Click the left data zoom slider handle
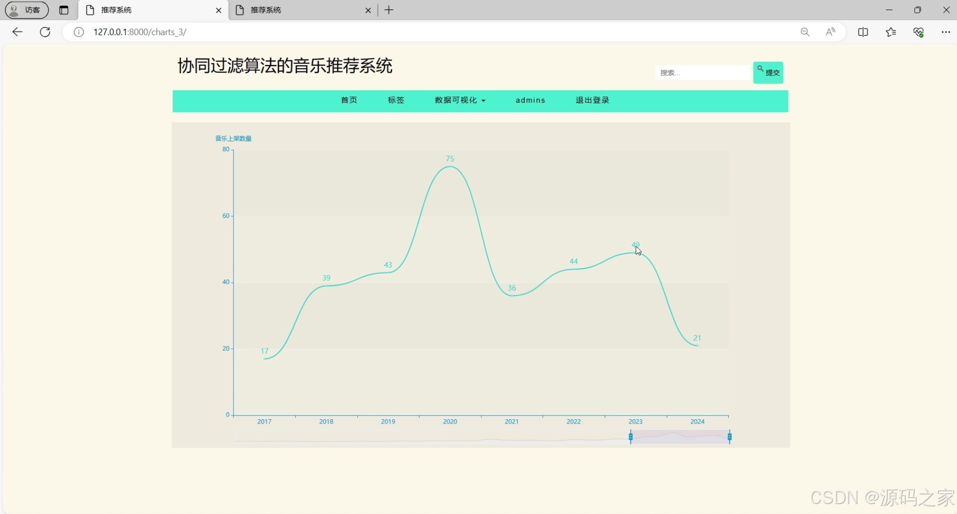957x514 pixels. [x=631, y=436]
